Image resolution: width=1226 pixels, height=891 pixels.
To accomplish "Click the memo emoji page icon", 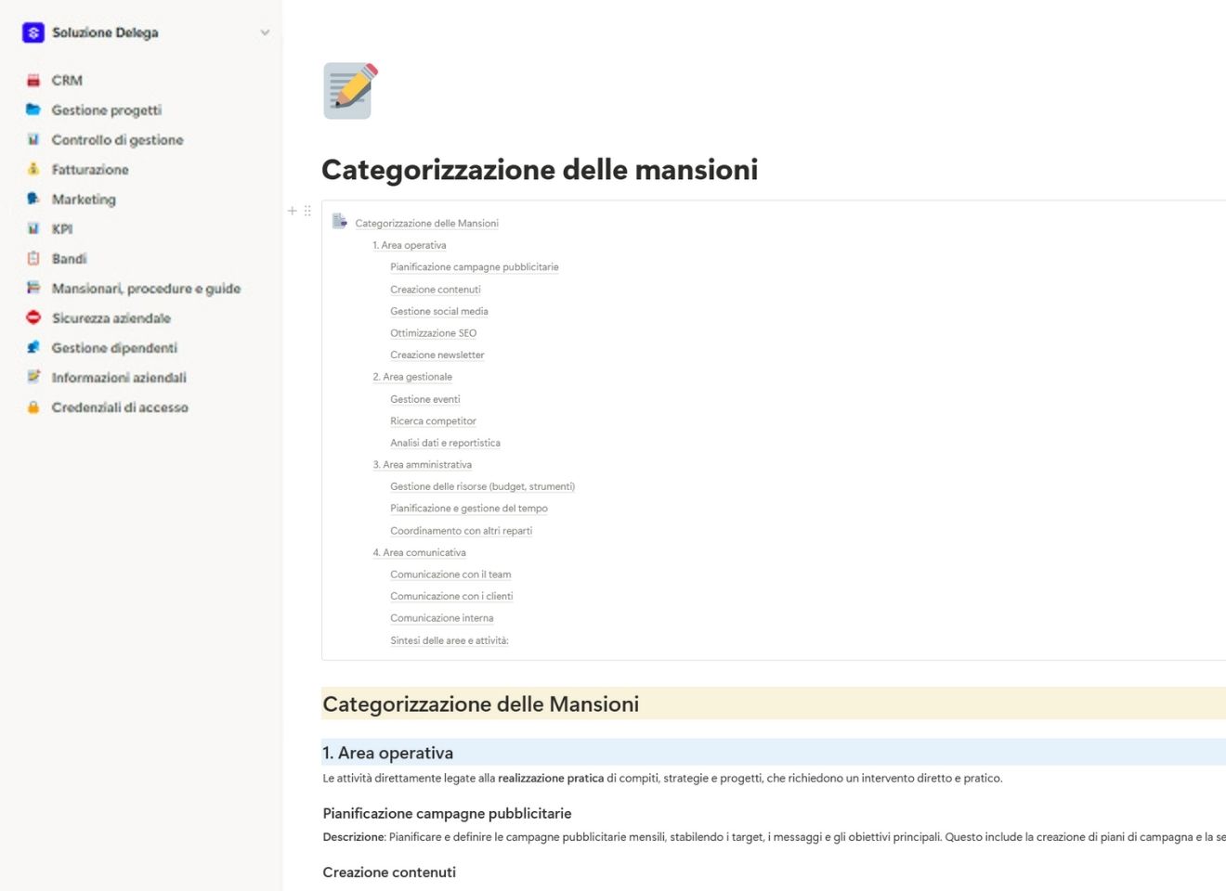I will 347,89.
